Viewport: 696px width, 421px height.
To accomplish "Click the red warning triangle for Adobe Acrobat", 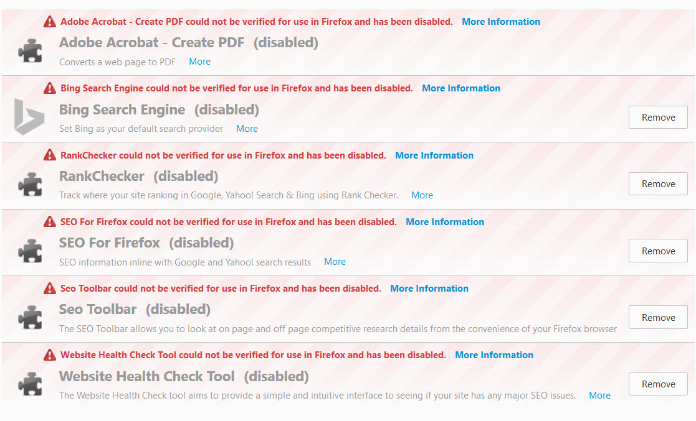I will tap(50, 21).
